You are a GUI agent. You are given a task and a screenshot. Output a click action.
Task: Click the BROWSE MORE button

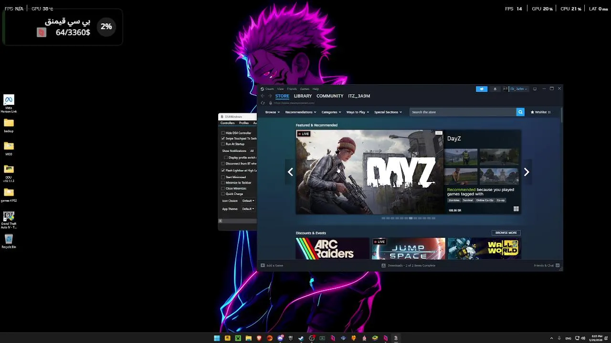[506, 233]
